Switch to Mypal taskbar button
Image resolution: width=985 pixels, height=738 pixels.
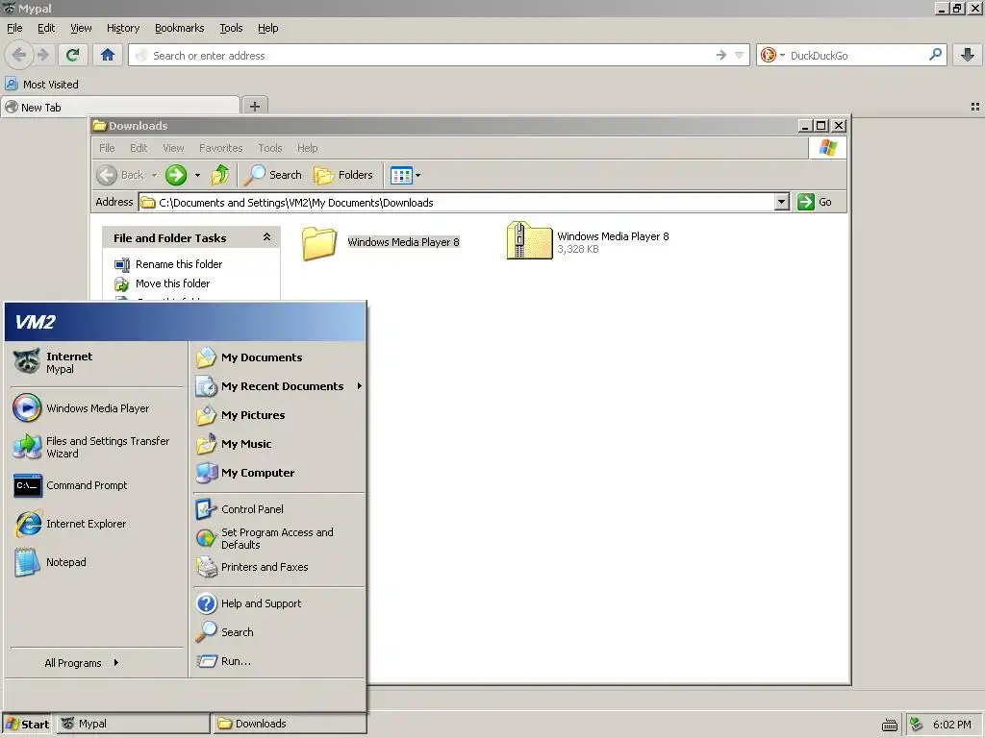click(x=133, y=724)
